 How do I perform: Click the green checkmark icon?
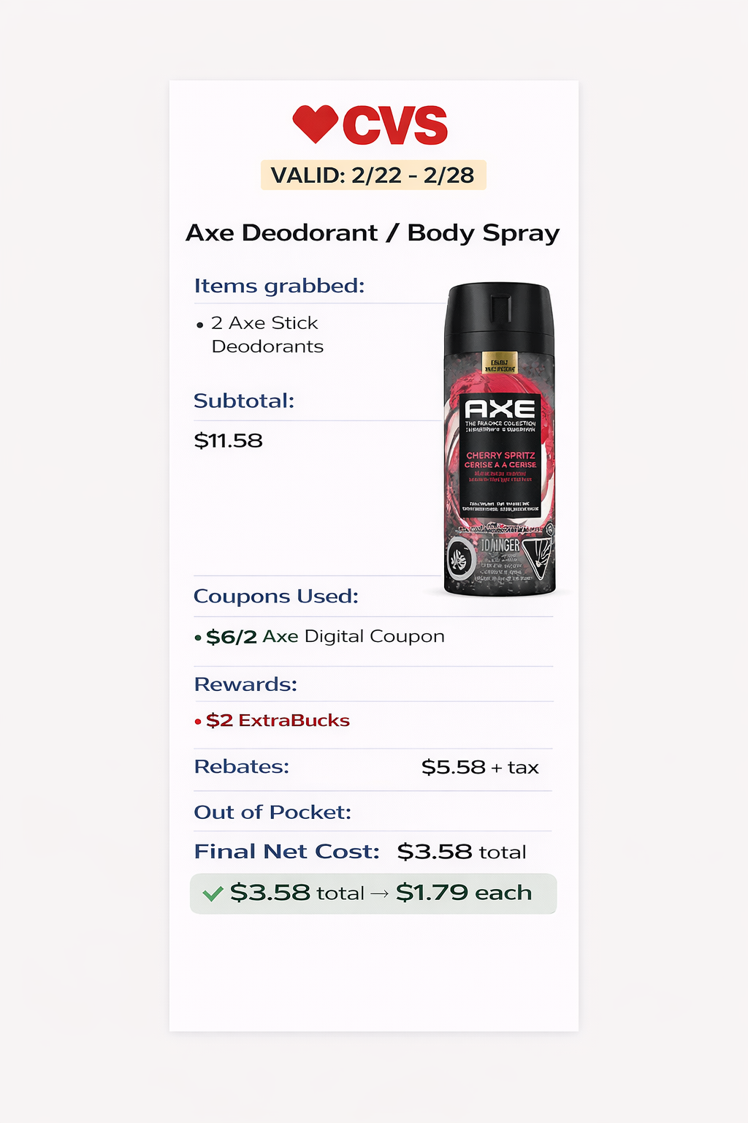click(x=213, y=893)
